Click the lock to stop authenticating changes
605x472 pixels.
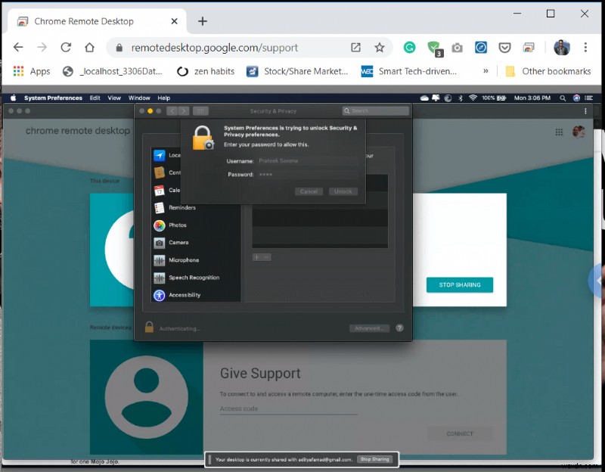click(x=148, y=328)
